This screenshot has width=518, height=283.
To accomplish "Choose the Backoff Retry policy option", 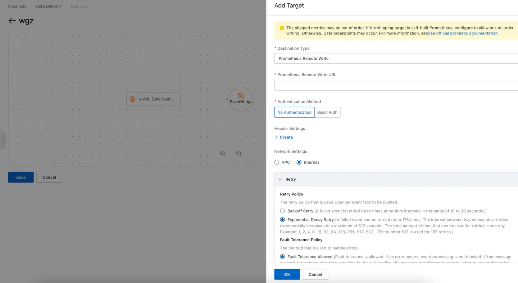I will (x=282, y=211).
